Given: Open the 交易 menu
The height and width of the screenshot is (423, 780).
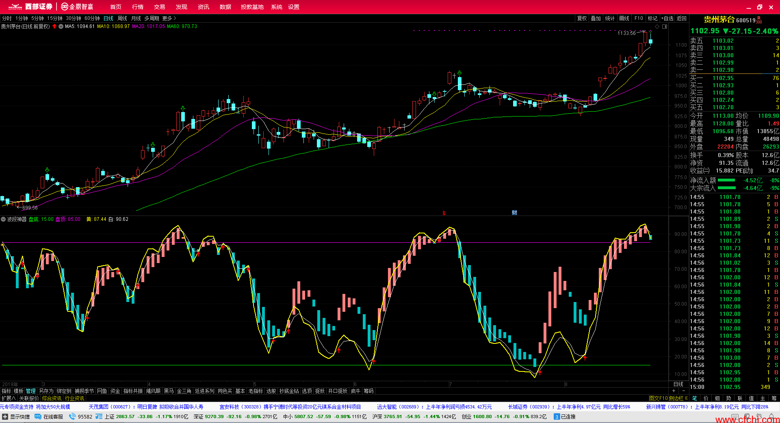Looking at the screenshot, I should pyautogui.click(x=160, y=7).
